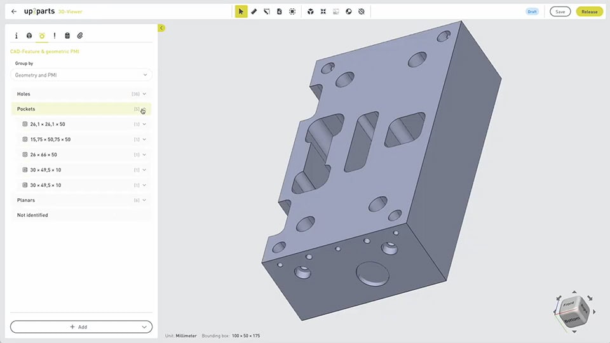The width and height of the screenshot is (610, 343).
Task: Click the Release button
Action: click(590, 11)
